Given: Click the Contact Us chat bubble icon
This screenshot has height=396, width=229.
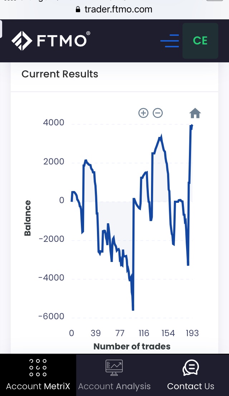Looking at the screenshot, I should click(x=190, y=368).
